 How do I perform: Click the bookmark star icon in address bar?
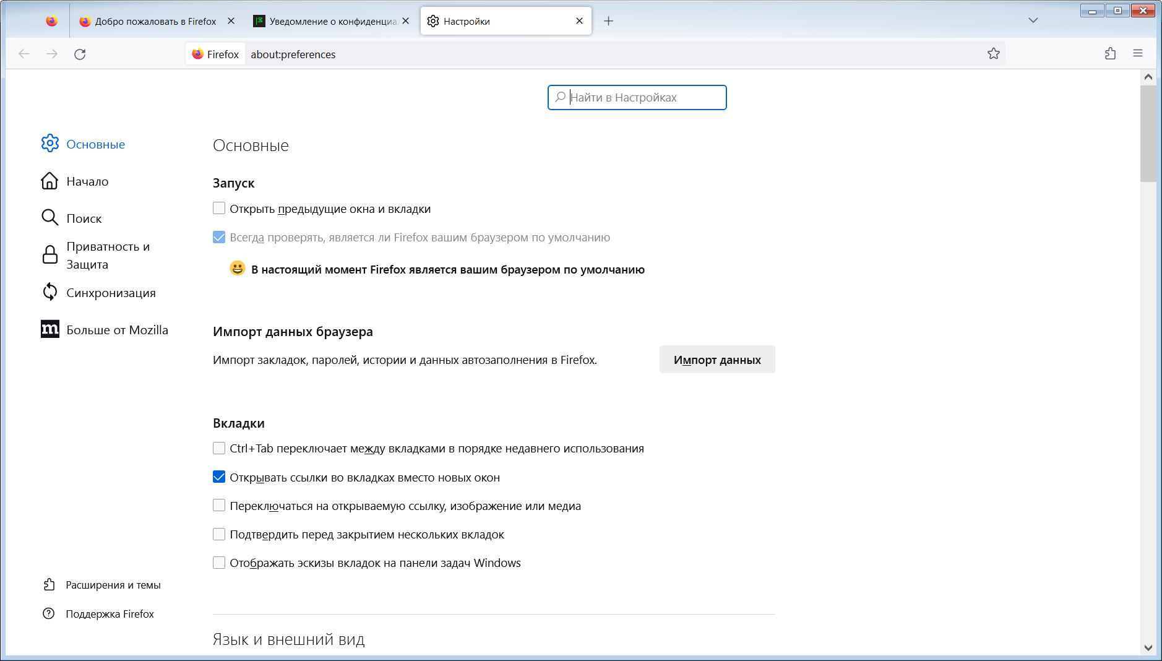coord(993,54)
